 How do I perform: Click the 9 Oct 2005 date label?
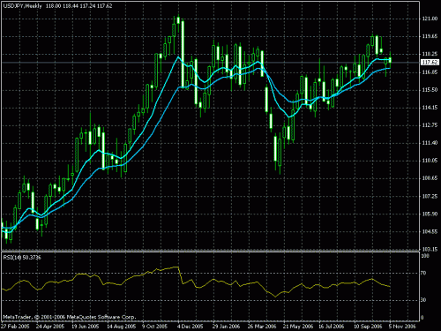click(x=154, y=327)
